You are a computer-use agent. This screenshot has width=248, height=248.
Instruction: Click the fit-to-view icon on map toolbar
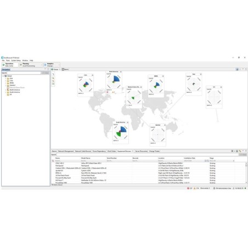click(x=53, y=84)
